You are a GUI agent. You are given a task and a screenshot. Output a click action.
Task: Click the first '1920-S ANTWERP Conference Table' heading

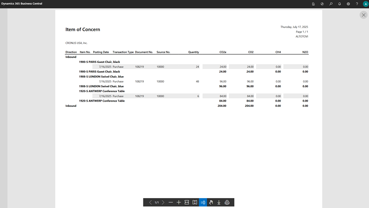(x=102, y=91)
